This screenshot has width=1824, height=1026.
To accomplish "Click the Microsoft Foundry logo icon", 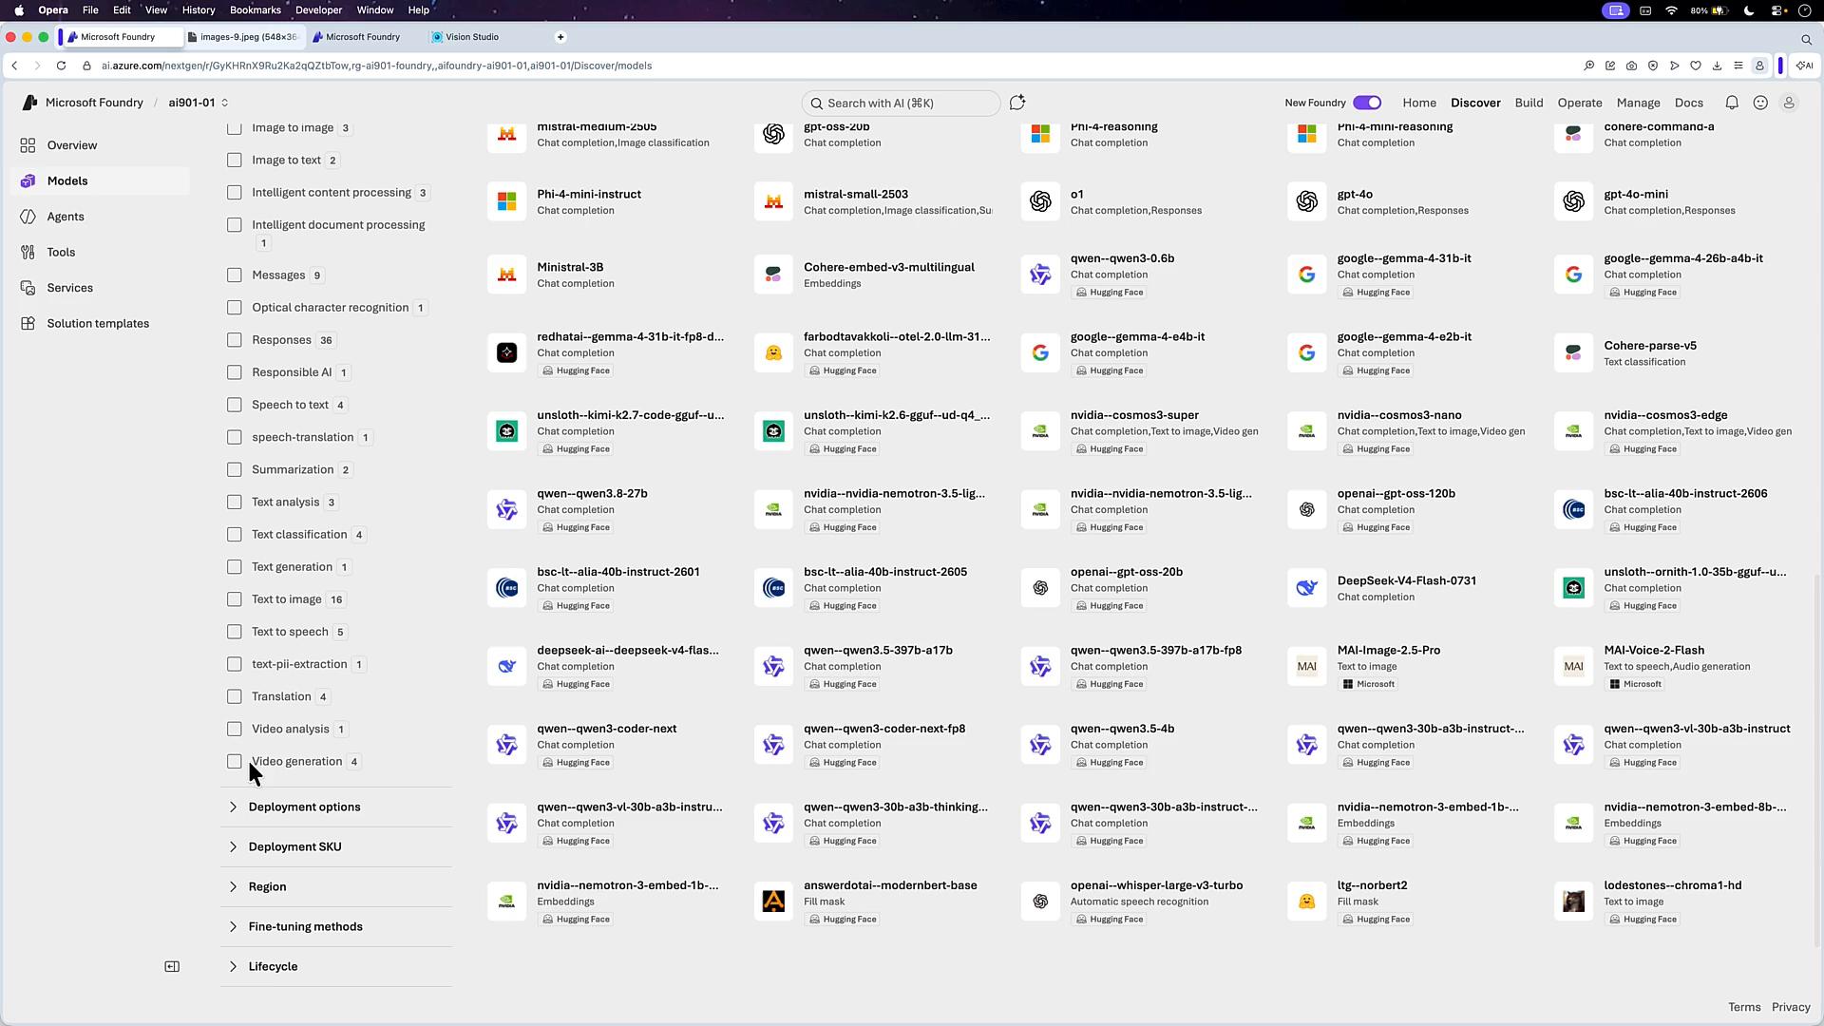I will point(29,103).
